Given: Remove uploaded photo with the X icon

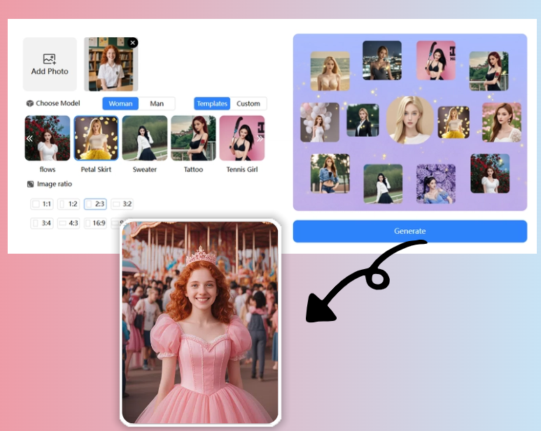Looking at the screenshot, I should click(133, 43).
